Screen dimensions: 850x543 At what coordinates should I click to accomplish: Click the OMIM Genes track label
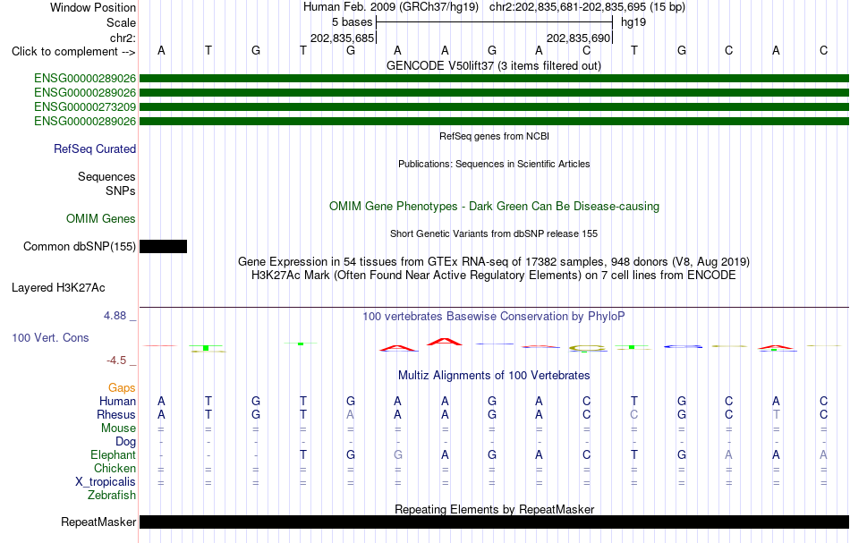pyautogui.click(x=101, y=219)
